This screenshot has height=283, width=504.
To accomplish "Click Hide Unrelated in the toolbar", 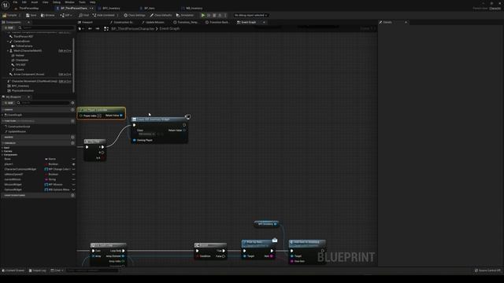I will pyautogui.click(x=103, y=15).
